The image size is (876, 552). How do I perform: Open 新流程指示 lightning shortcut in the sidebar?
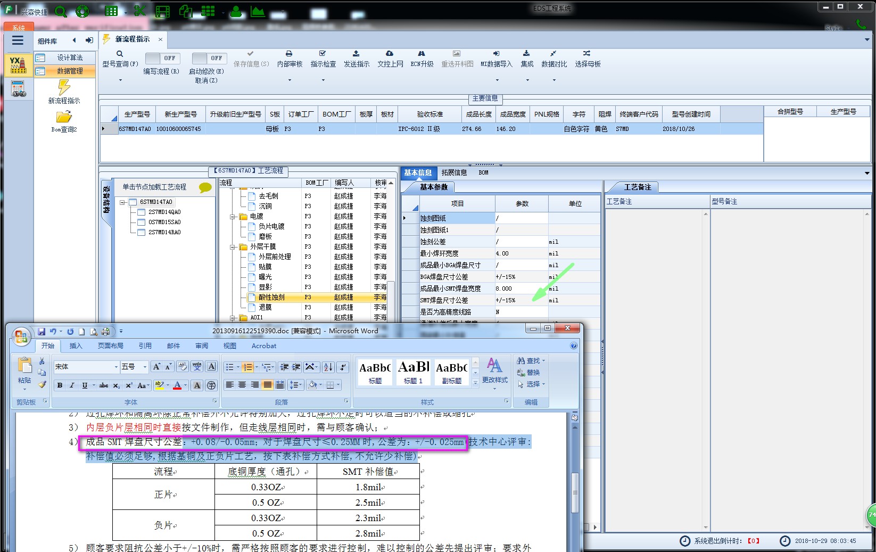tap(64, 92)
